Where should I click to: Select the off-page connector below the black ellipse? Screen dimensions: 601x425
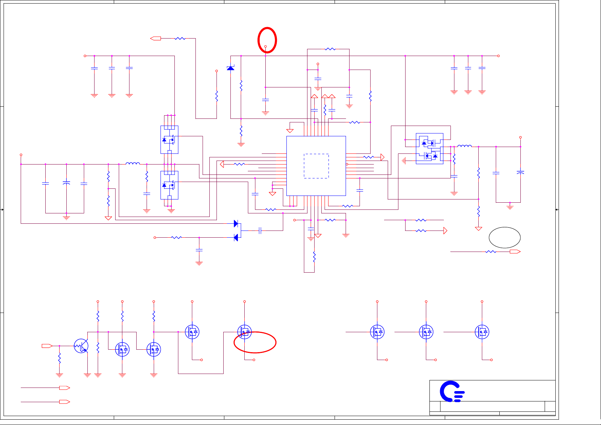[515, 252]
